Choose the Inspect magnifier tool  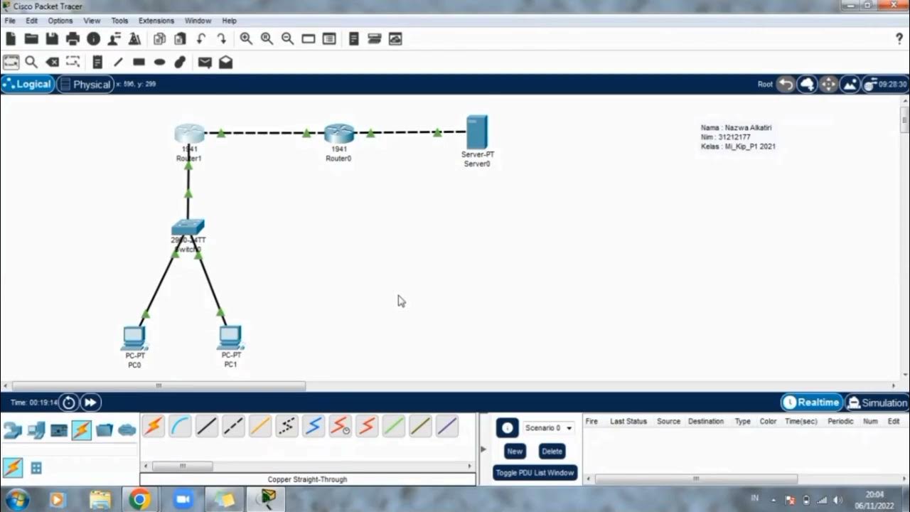point(31,63)
